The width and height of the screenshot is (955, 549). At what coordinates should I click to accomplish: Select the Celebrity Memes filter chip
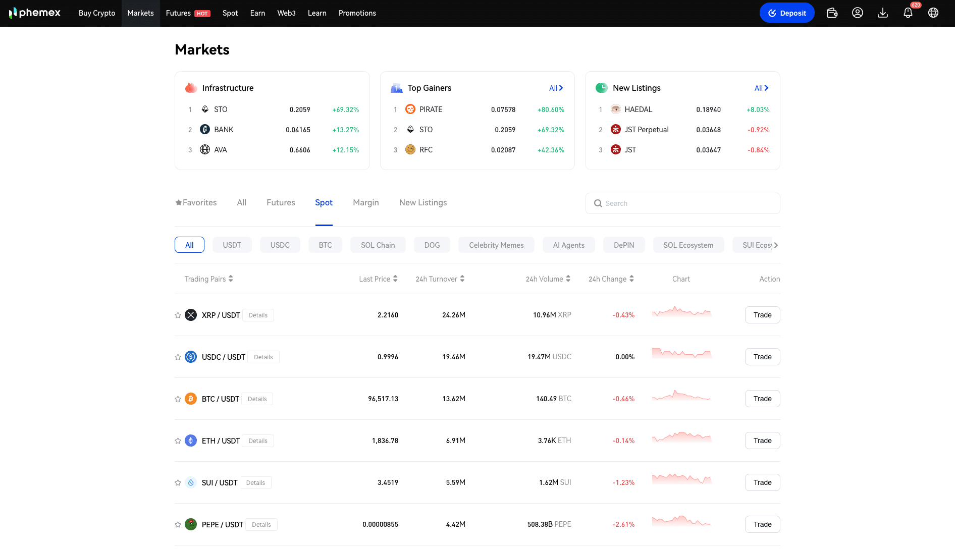click(x=496, y=245)
